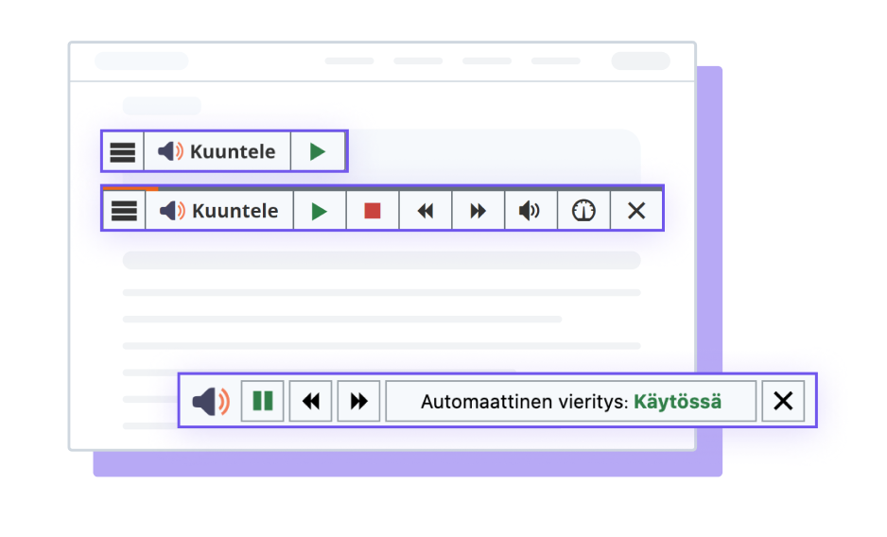Fast forward in the floating bottom player

[359, 401]
